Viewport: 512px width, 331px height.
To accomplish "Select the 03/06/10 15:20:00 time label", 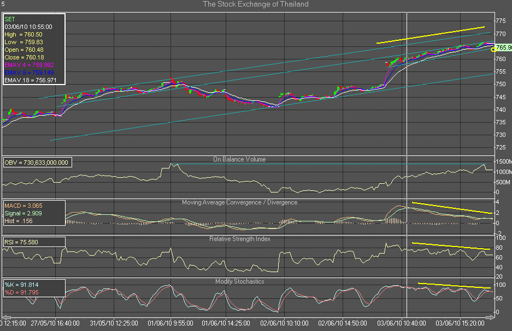I will pyautogui.click(x=460, y=323).
